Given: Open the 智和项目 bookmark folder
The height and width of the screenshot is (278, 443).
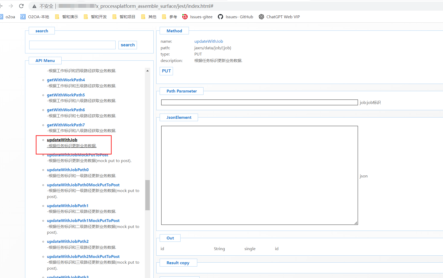Looking at the screenshot, I should point(124,17).
